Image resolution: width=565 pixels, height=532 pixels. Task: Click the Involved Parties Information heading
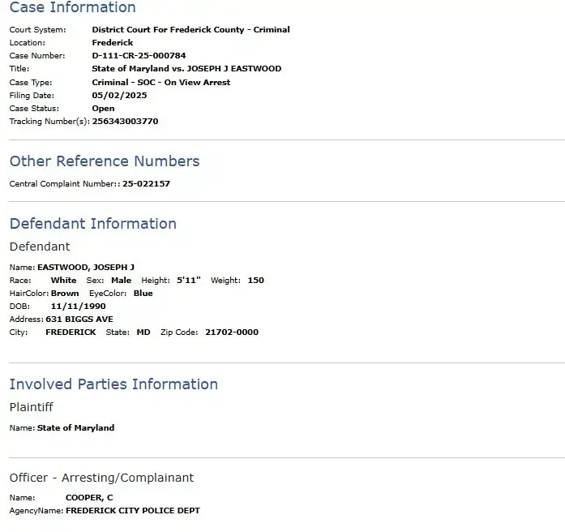[x=113, y=384]
